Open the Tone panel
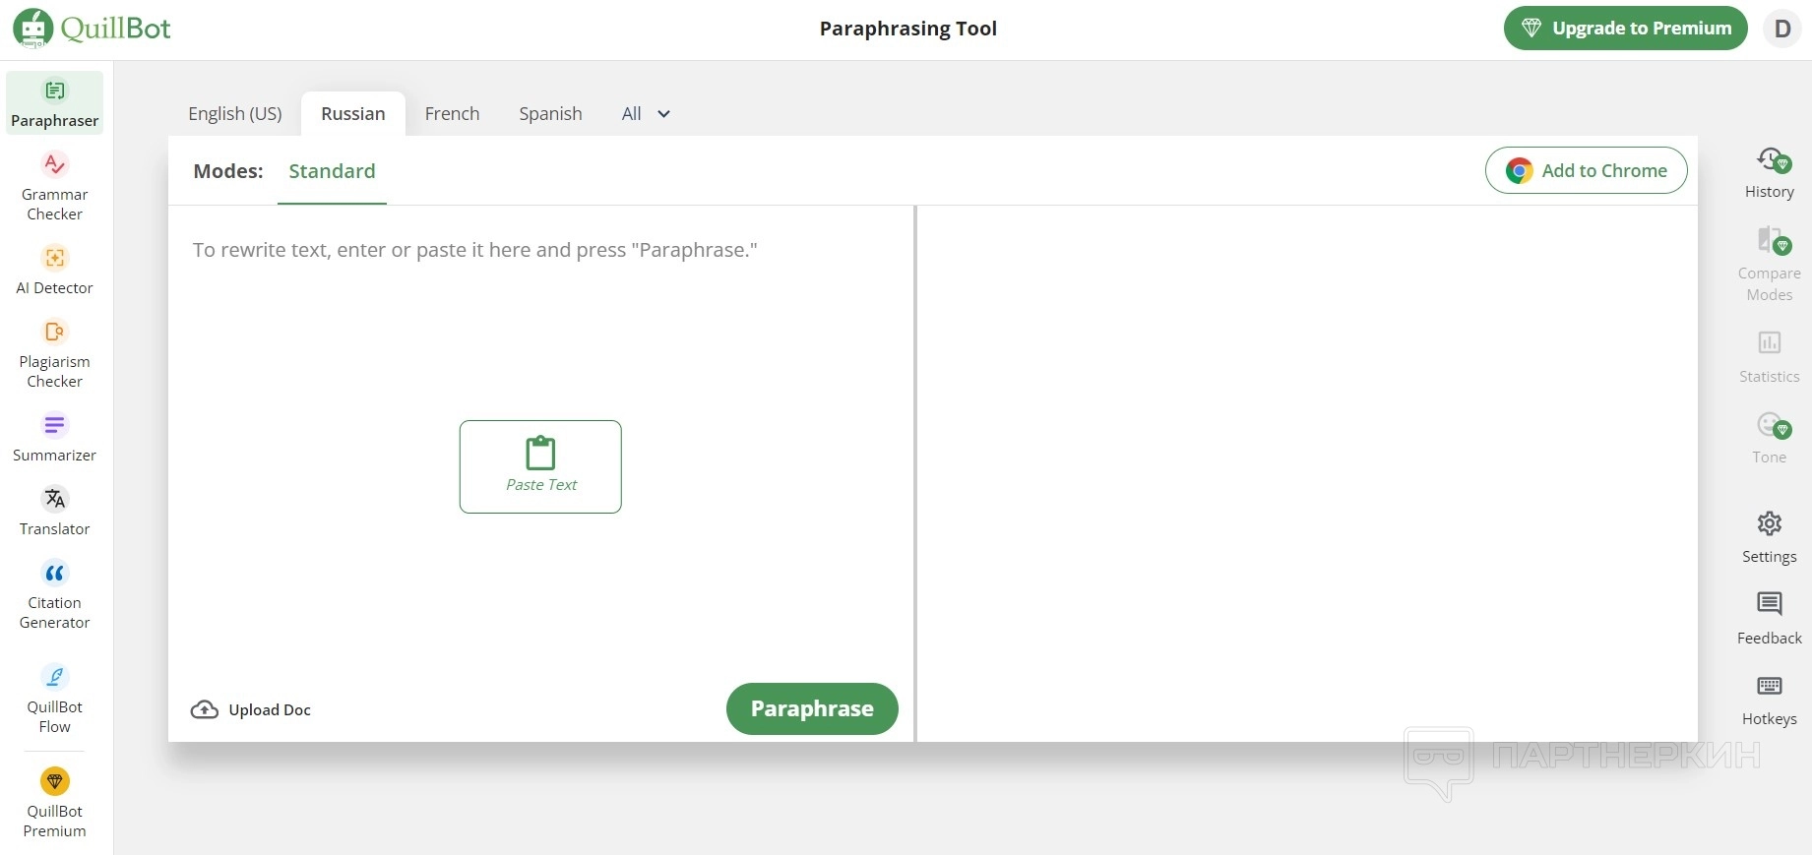 [x=1770, y=438]
